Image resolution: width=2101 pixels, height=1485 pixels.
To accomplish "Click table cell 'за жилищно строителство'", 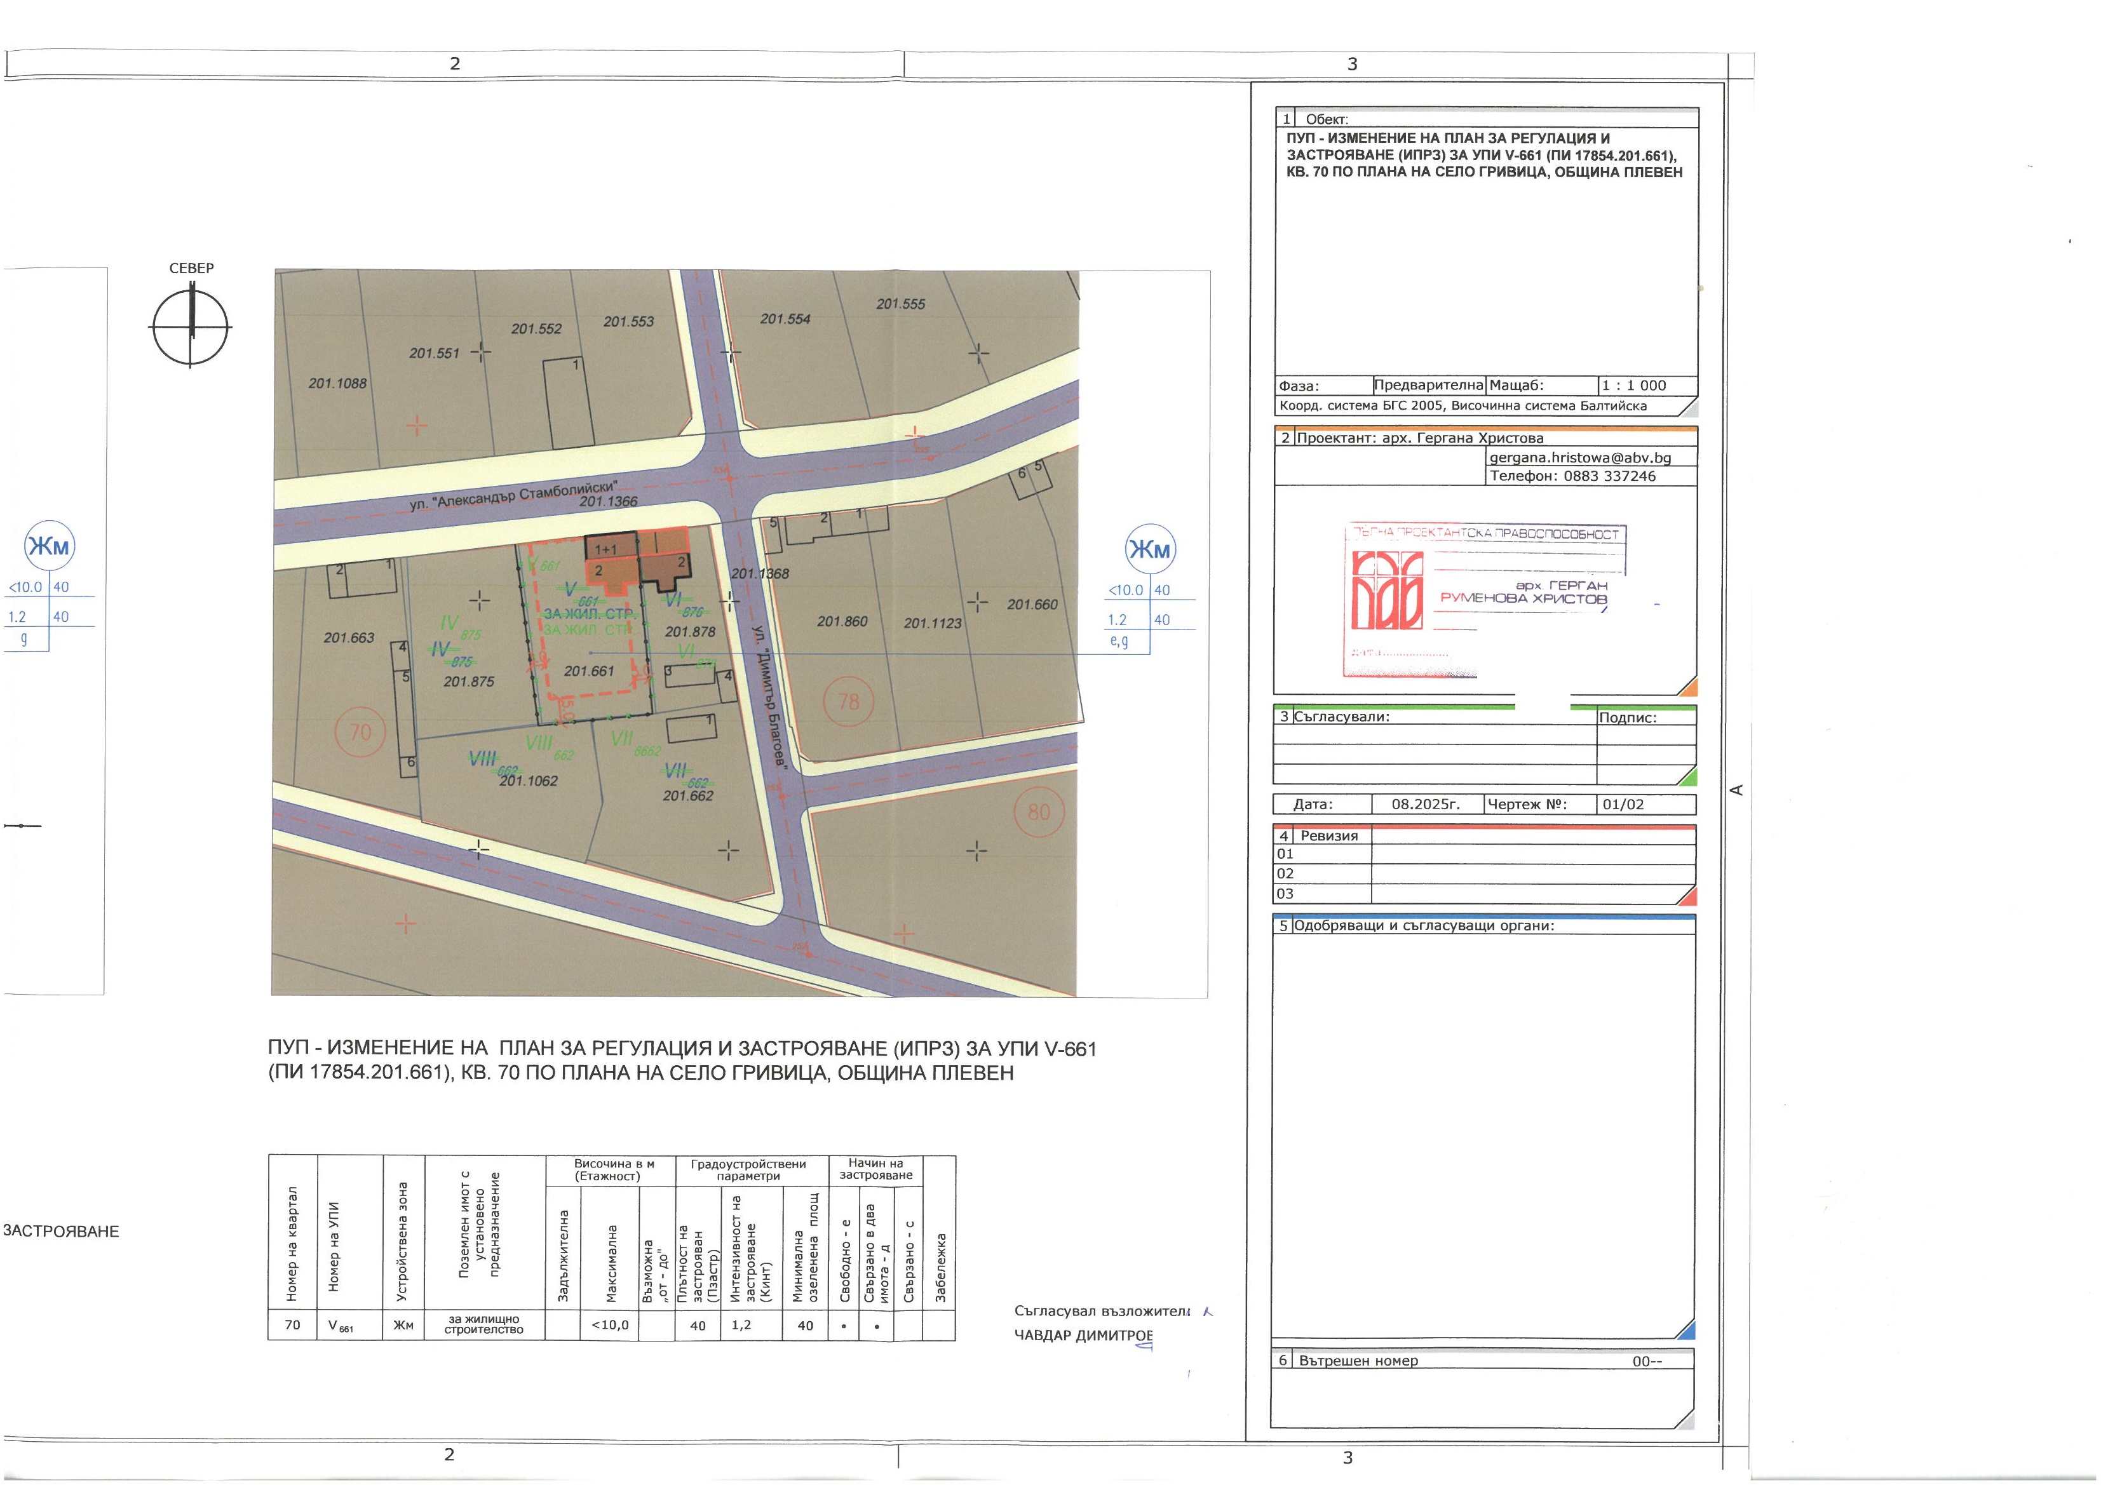I will pos(484,1324).
